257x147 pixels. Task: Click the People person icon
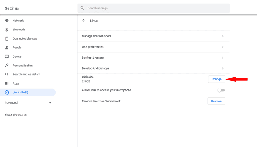coord(7,48)
